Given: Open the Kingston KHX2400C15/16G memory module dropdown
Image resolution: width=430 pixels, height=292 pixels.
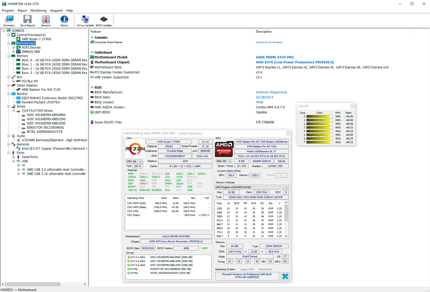Looking at the screenshot, I should 252,187.
